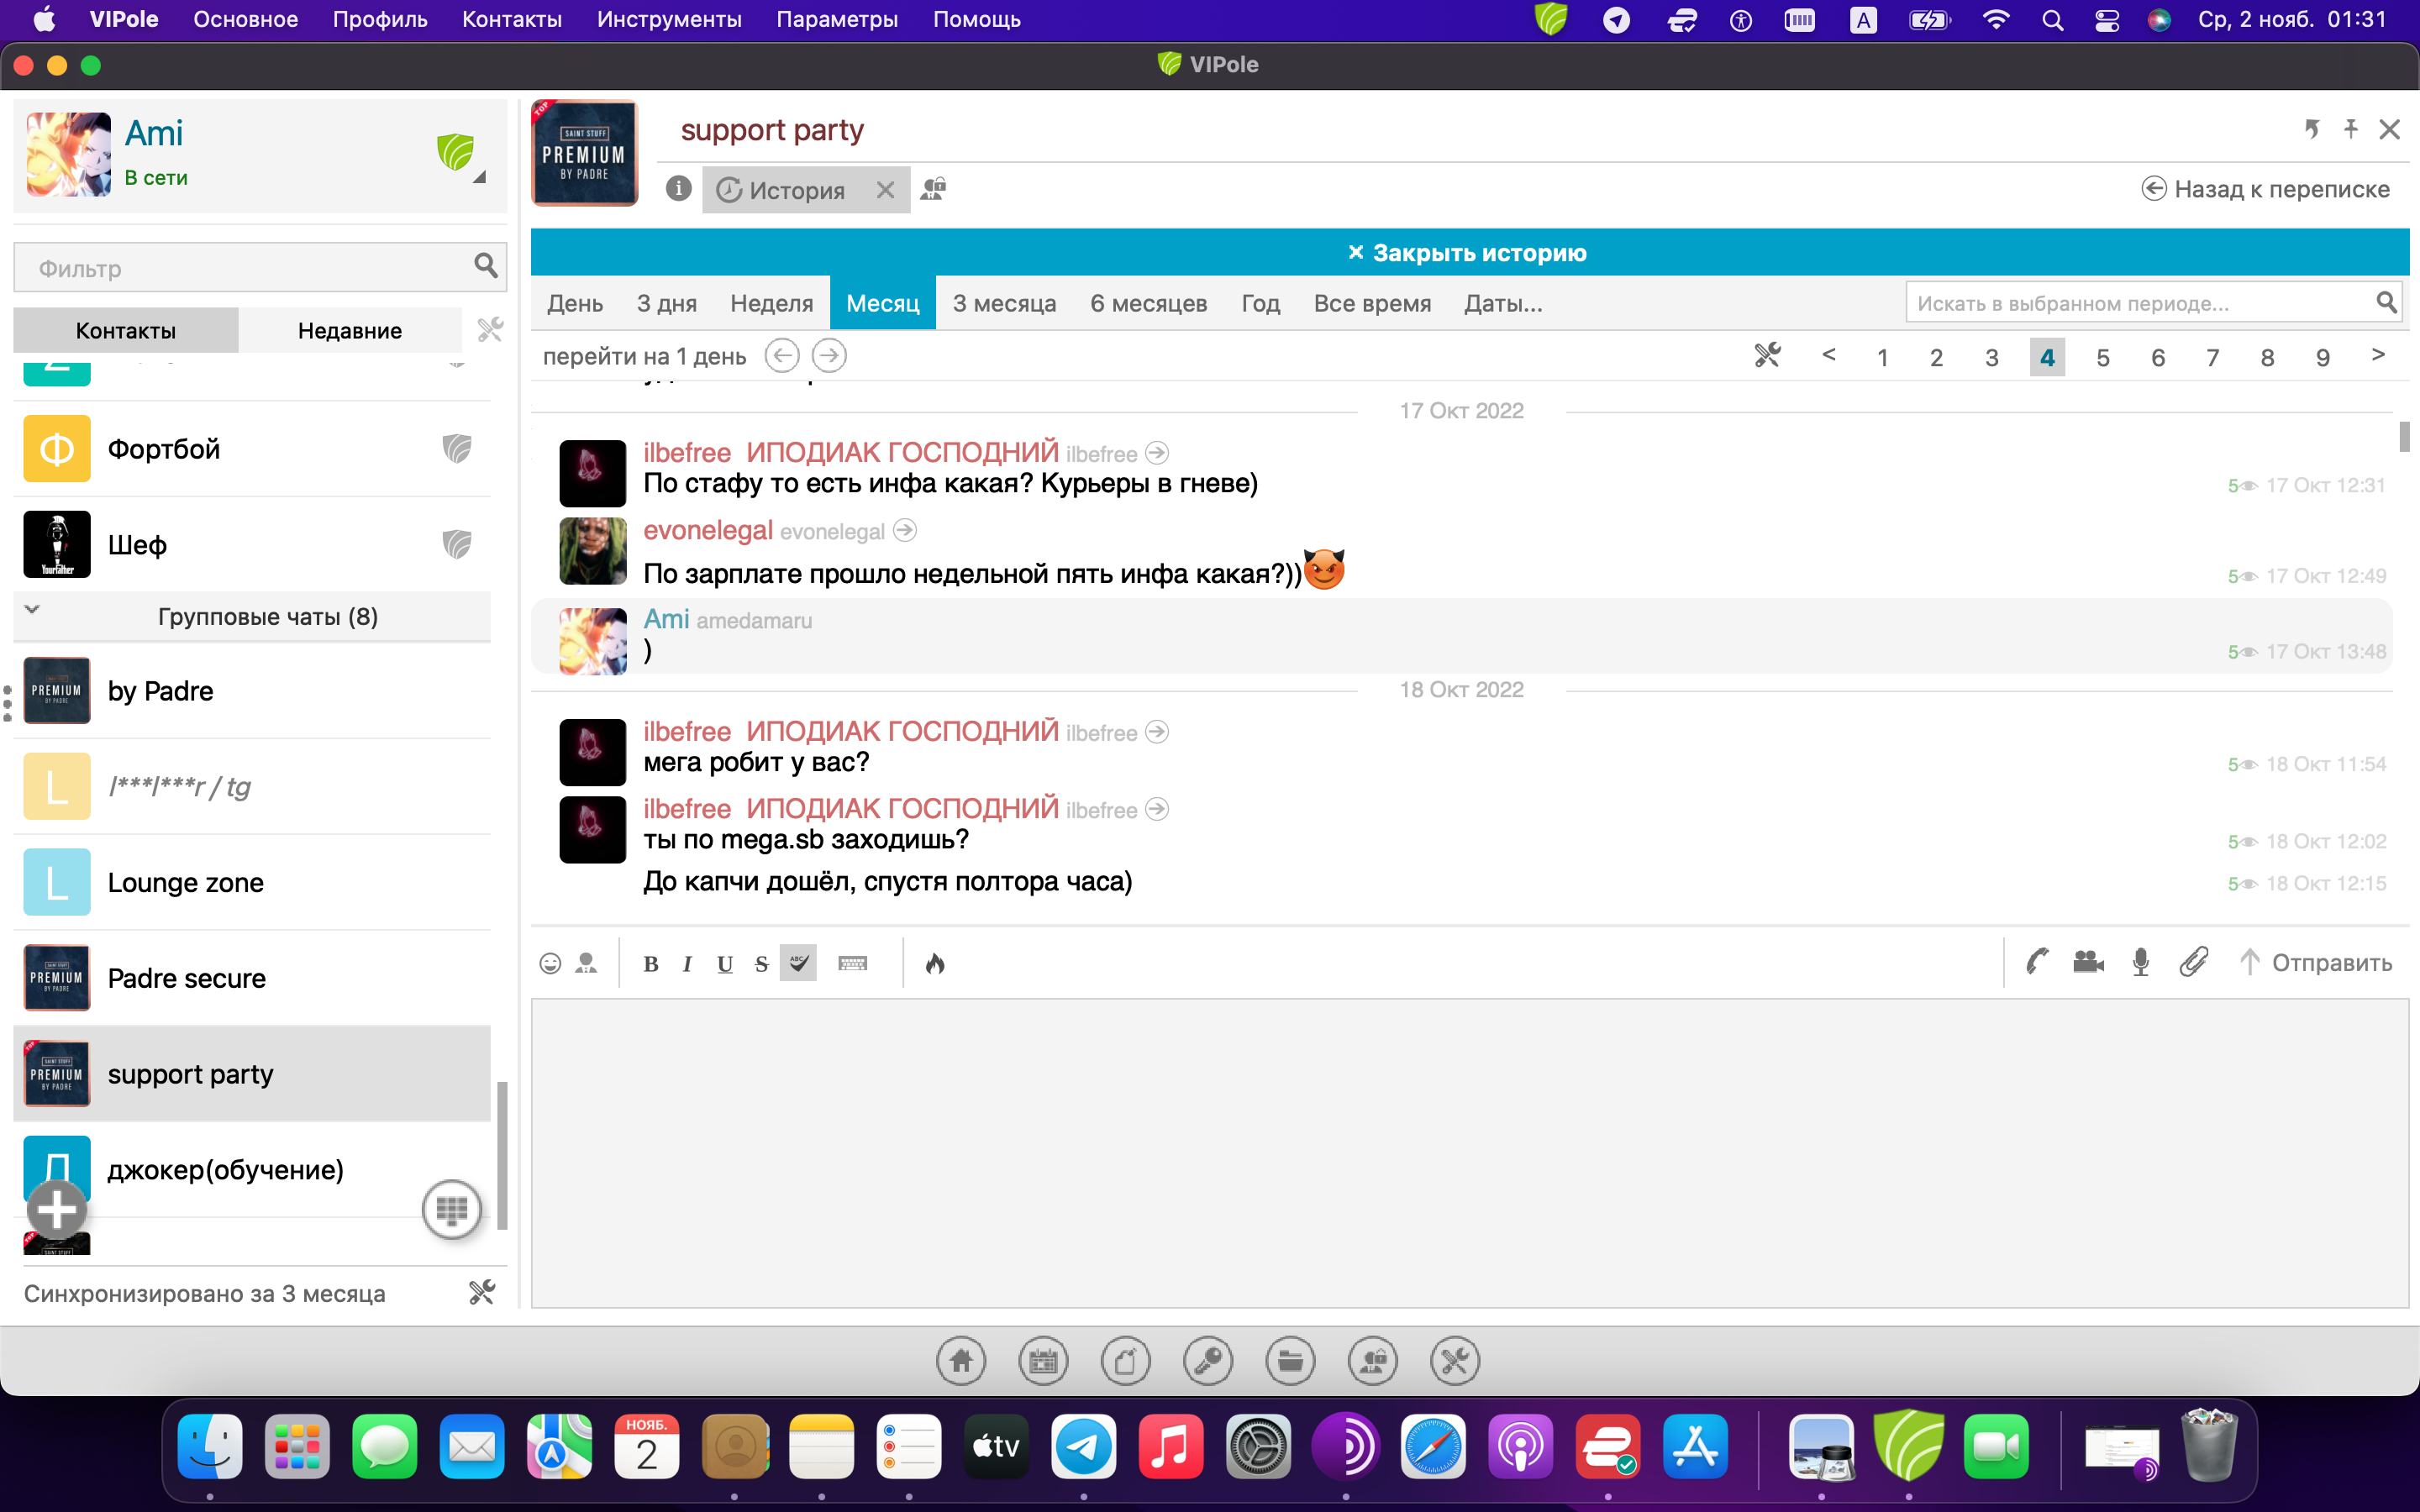Enable self-destructing message flame icon
Screen dimensions: 2420x1512
click(935, 963)
